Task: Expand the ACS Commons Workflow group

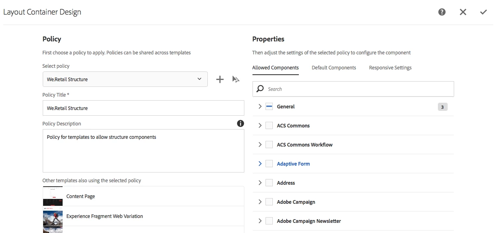Action: [260, 145]
